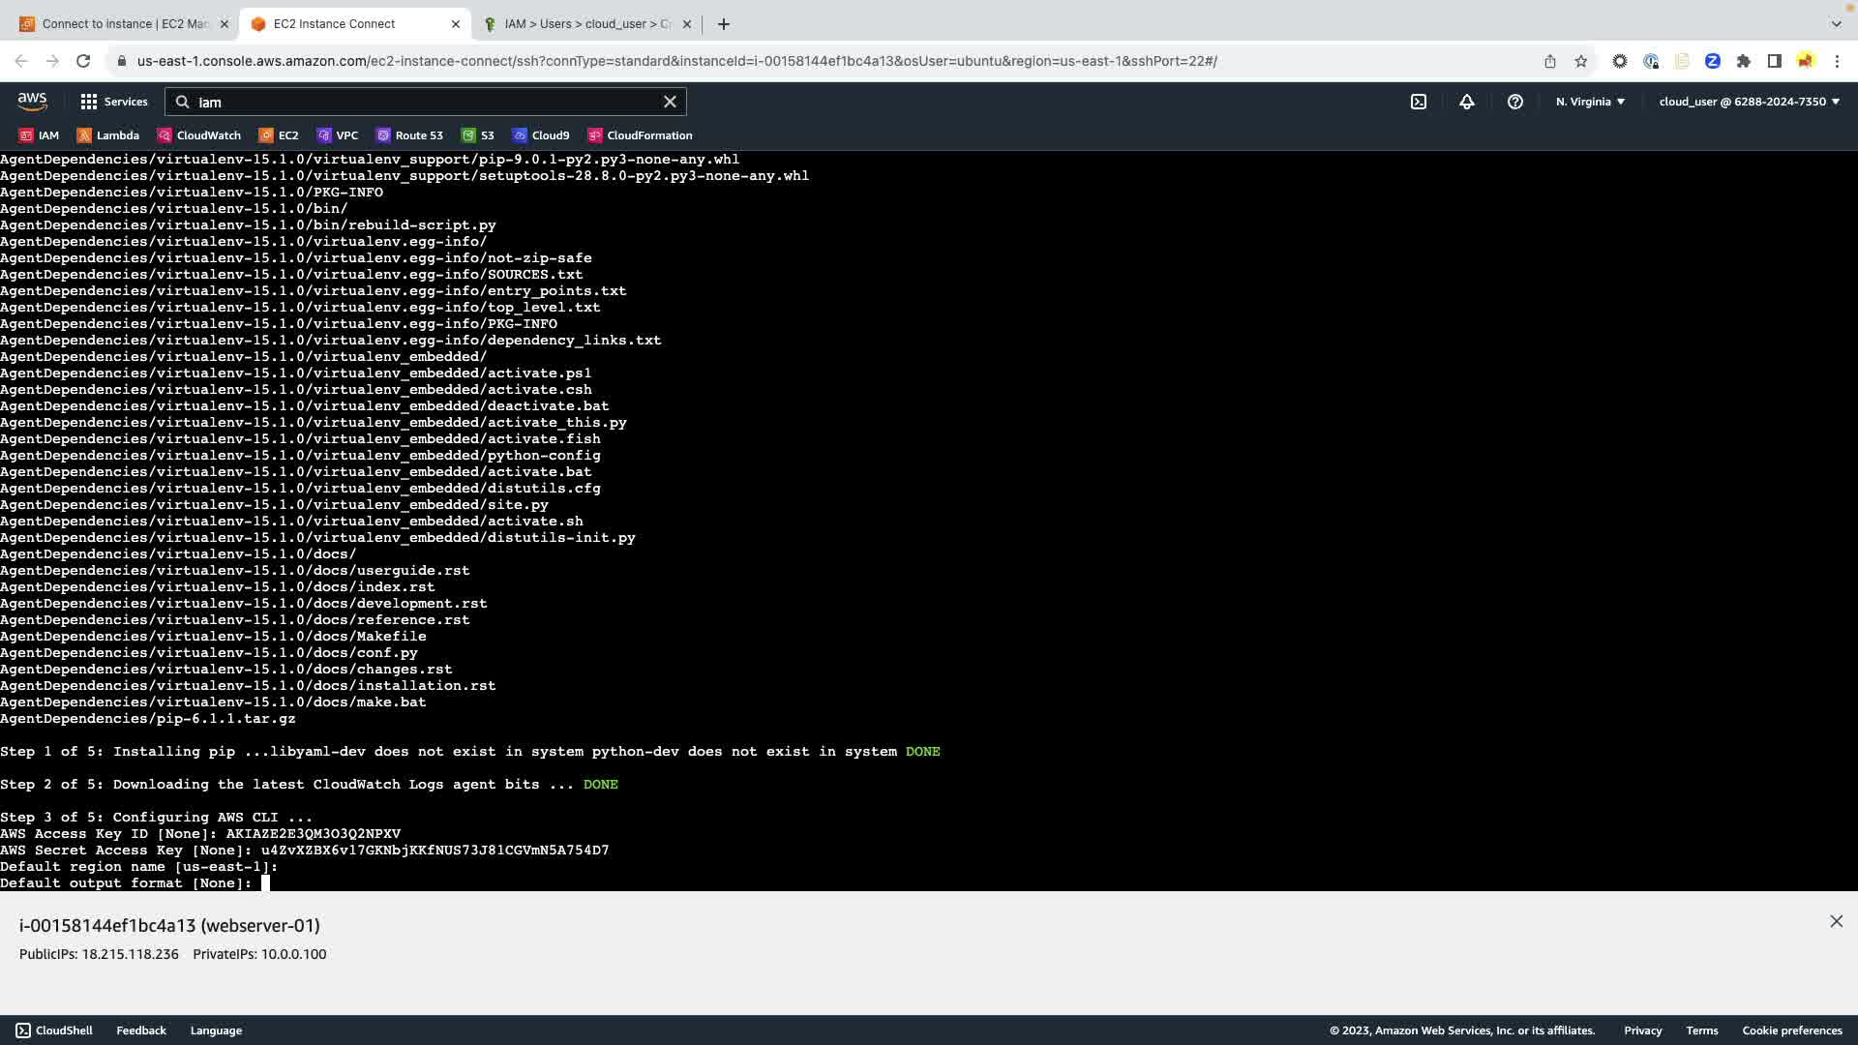Expand the N. Virginia region dropdown
Screen dimensions: 1858x1045
(1590, 102)
